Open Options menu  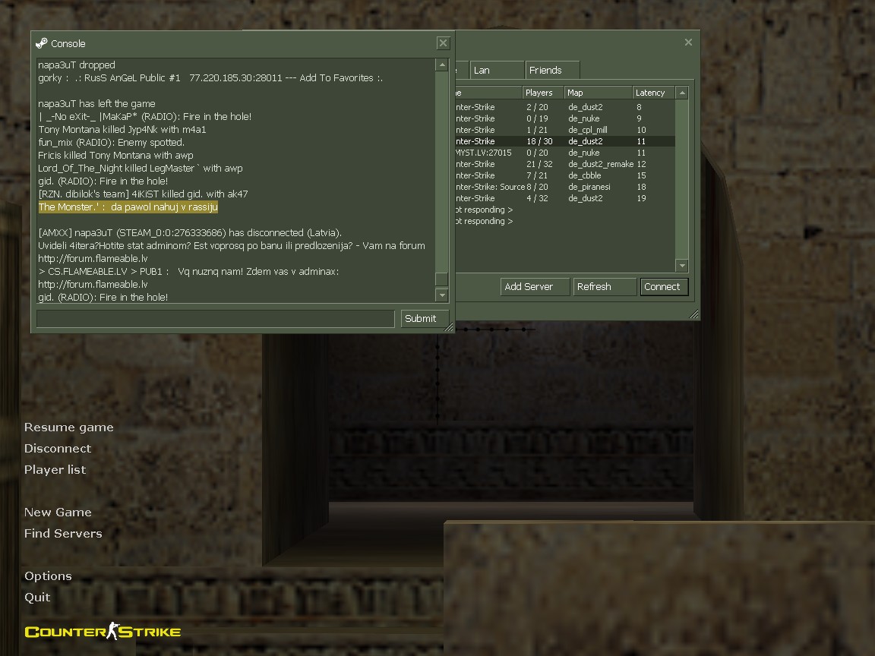(48, 576)
